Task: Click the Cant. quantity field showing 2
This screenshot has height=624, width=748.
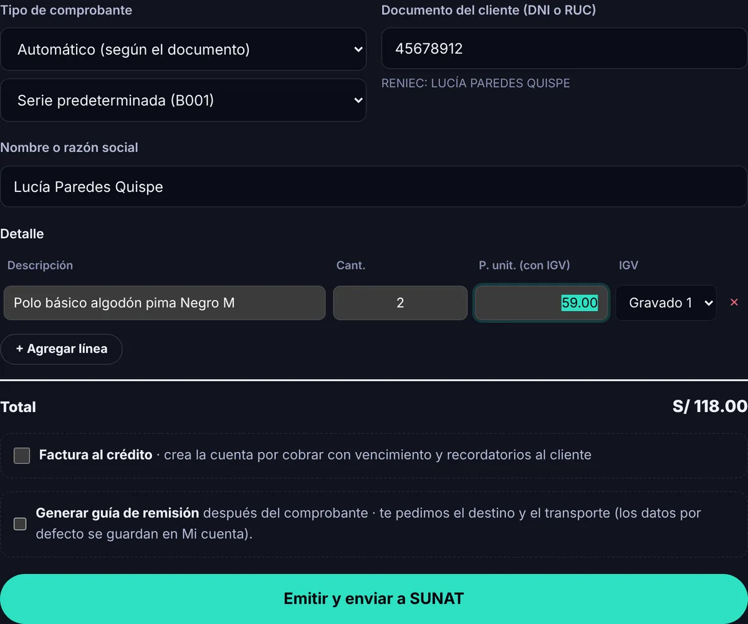Action: pos(400,303)
